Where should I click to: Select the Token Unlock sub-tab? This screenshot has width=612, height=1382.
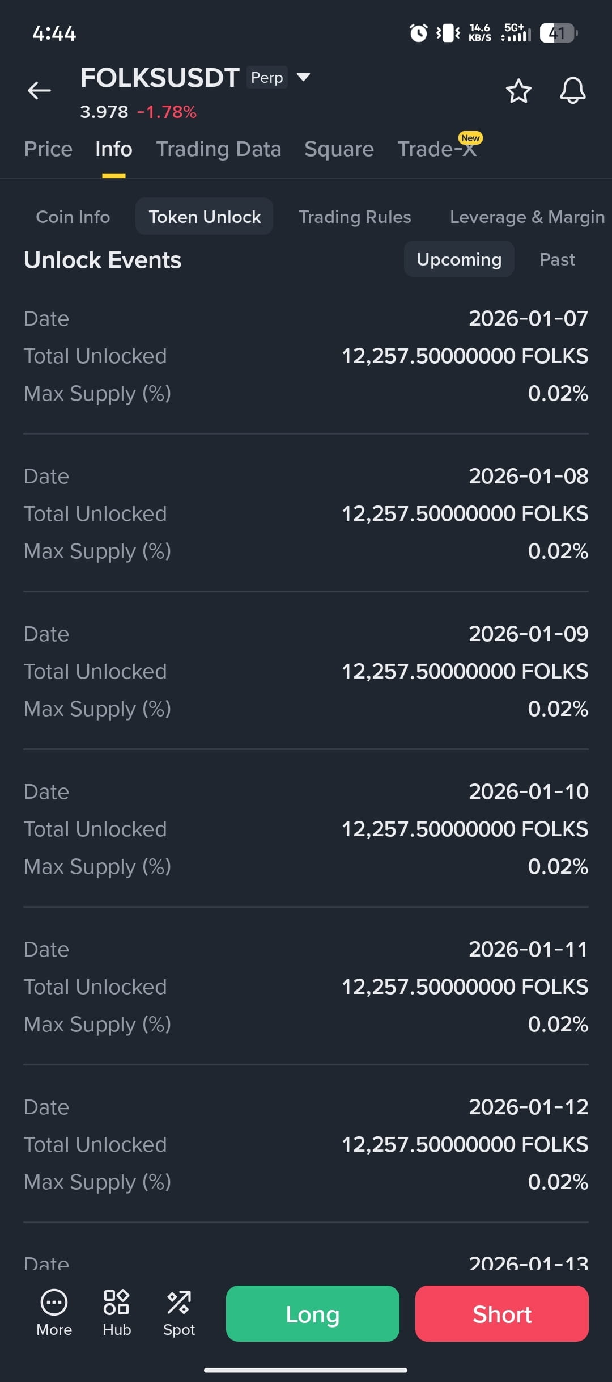point(205,217)
